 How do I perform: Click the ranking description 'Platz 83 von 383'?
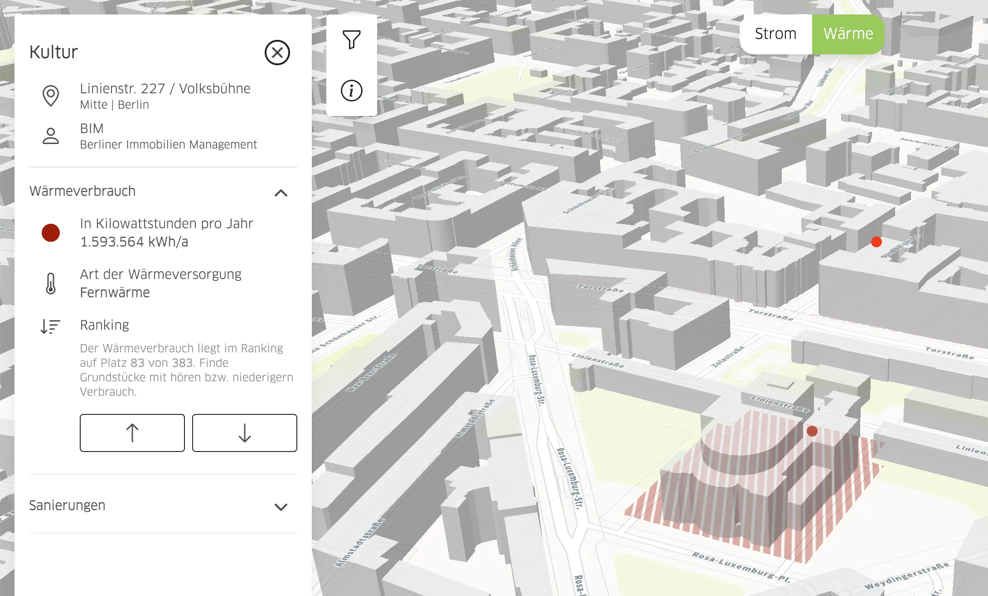coord(146,363)
